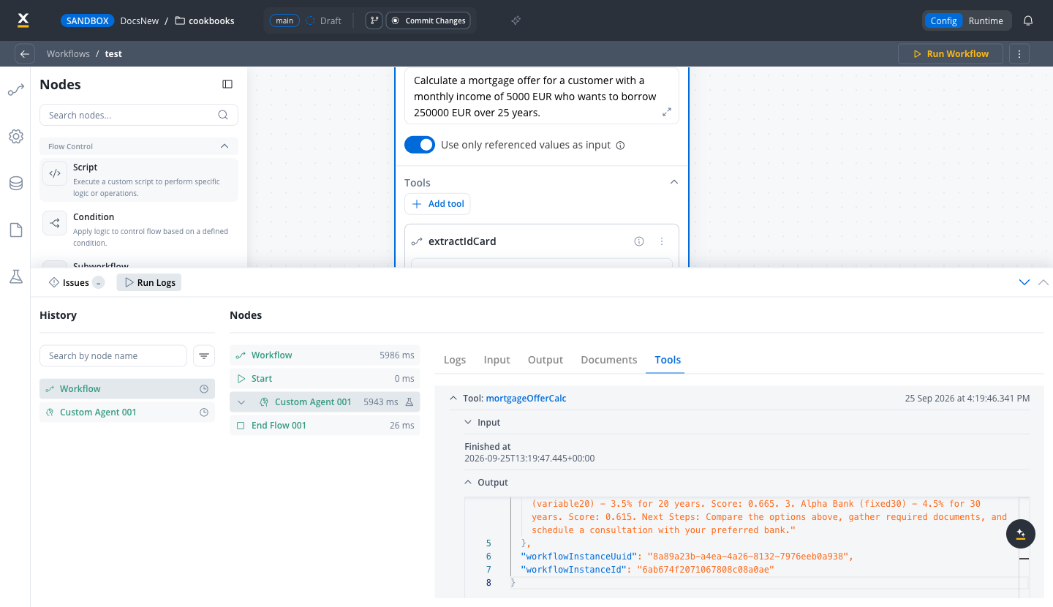Expand the prompt text area with resize icon
Screen dimensions: 1053x607
[x=667, y=112]
